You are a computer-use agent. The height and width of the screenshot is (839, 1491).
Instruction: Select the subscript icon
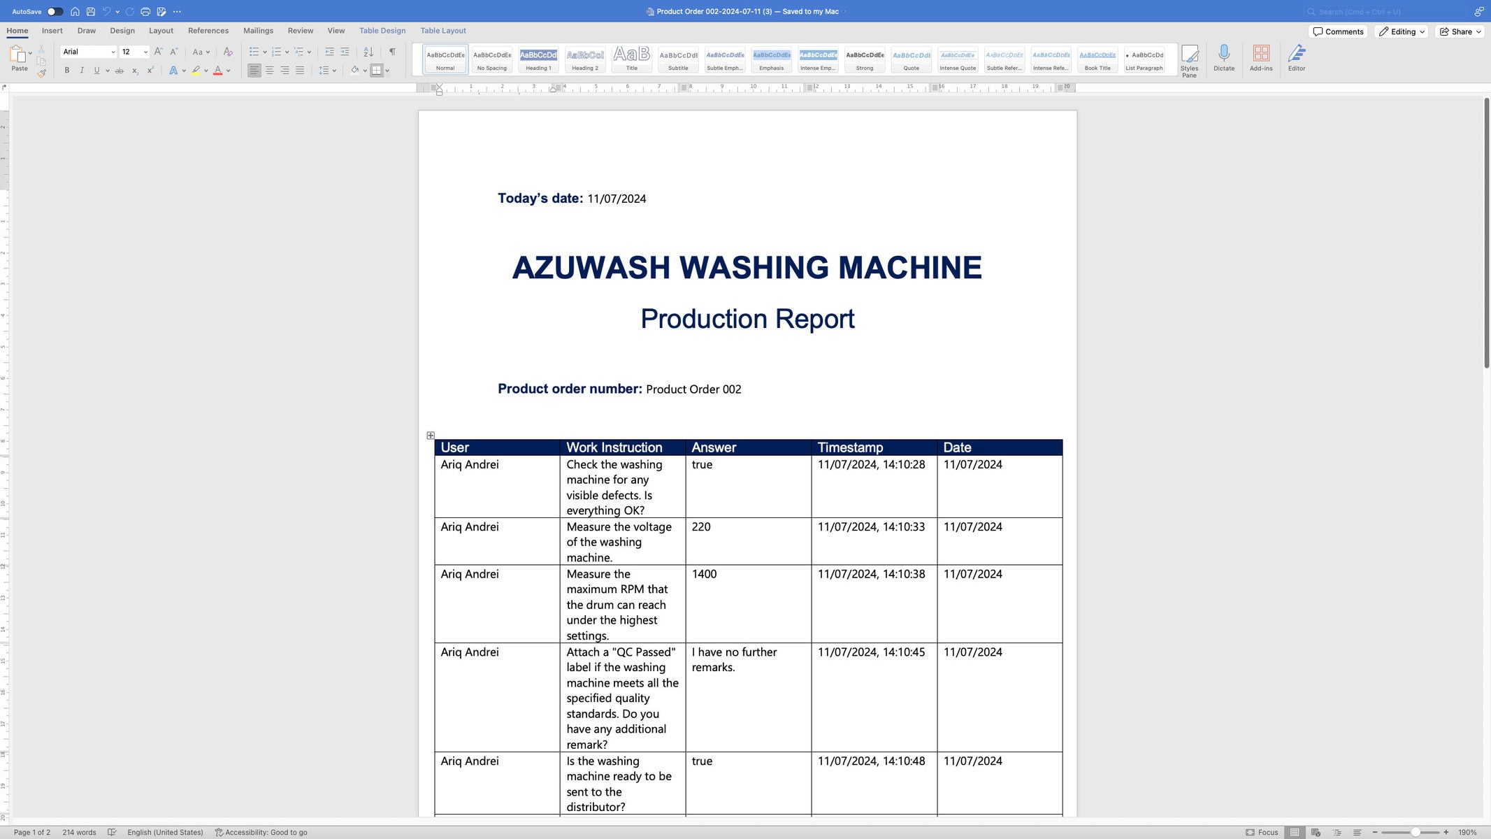pos(134,70)
